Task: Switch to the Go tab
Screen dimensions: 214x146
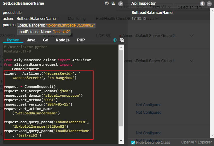Action: (46, 40)
